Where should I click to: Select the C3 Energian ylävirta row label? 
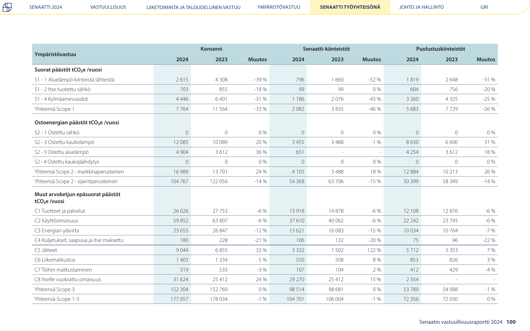pos(57,231)
